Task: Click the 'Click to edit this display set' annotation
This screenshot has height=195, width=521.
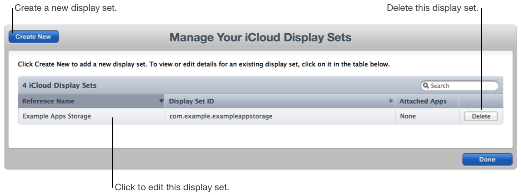Action: point(172,187)
